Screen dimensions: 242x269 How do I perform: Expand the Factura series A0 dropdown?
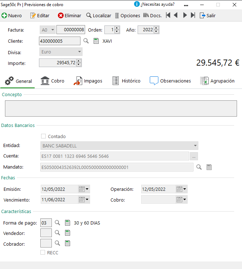(x=53, y=30)
